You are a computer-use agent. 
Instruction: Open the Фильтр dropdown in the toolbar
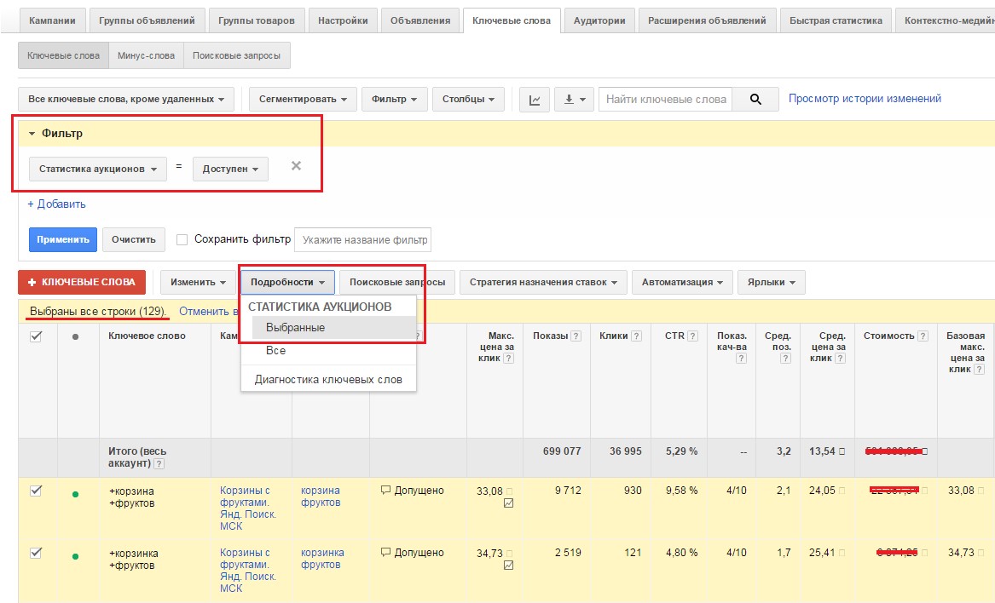pos(394,100)
